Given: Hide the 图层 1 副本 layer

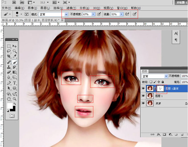Looking at the screenshot, I should pos(144,89).
